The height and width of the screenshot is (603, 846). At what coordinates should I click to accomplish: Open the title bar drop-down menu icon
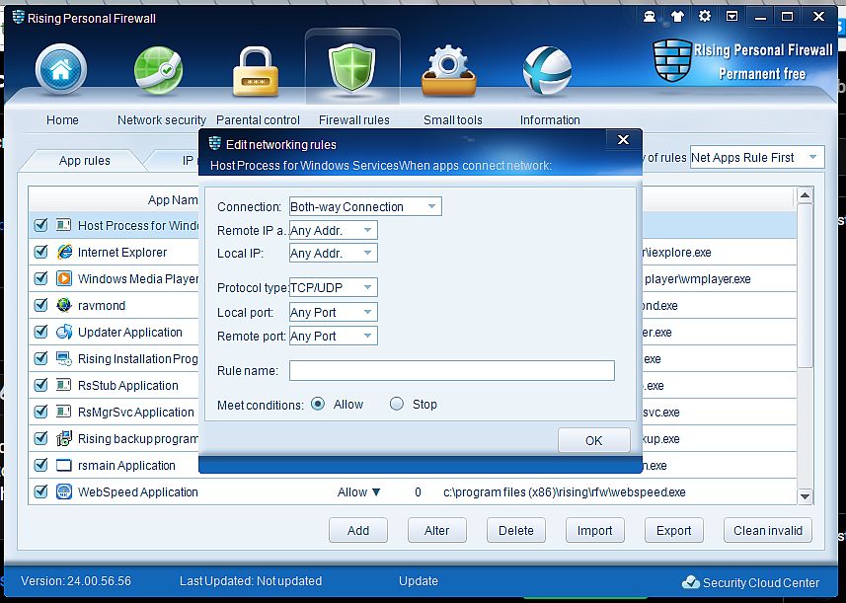(732, 17)
